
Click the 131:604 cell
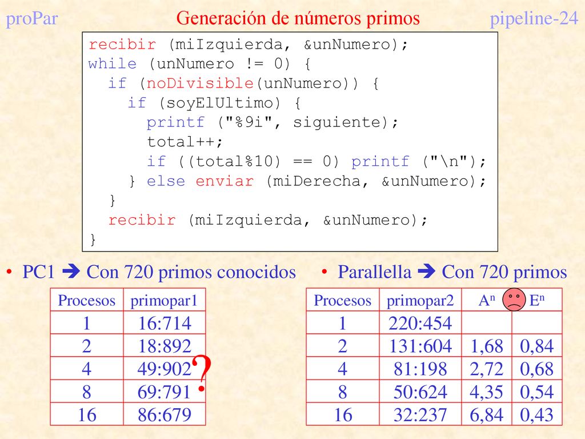420,346
